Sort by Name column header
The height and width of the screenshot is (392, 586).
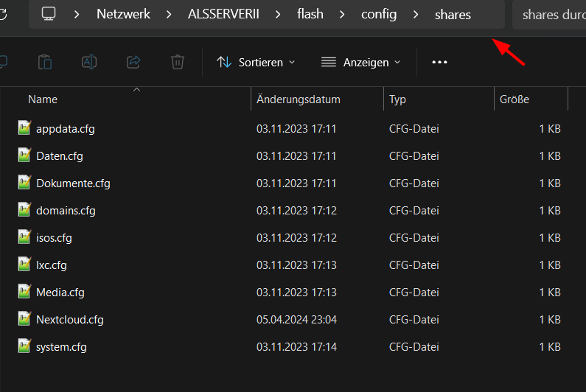(43, 99)
